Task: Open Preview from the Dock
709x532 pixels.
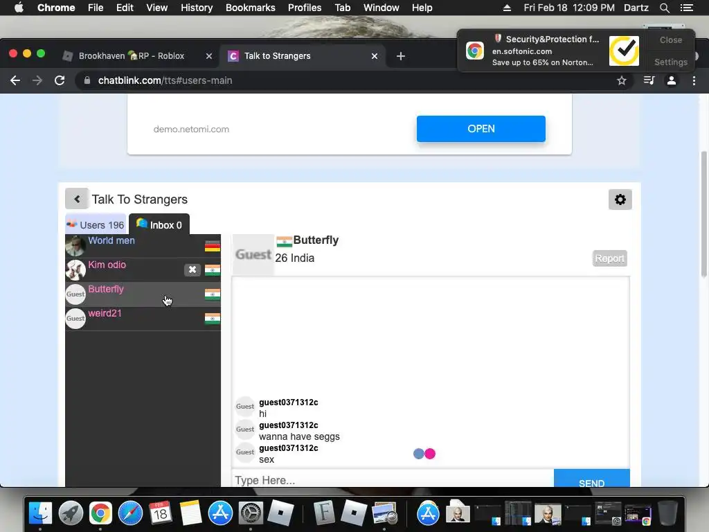Action: tap(384, 513)
